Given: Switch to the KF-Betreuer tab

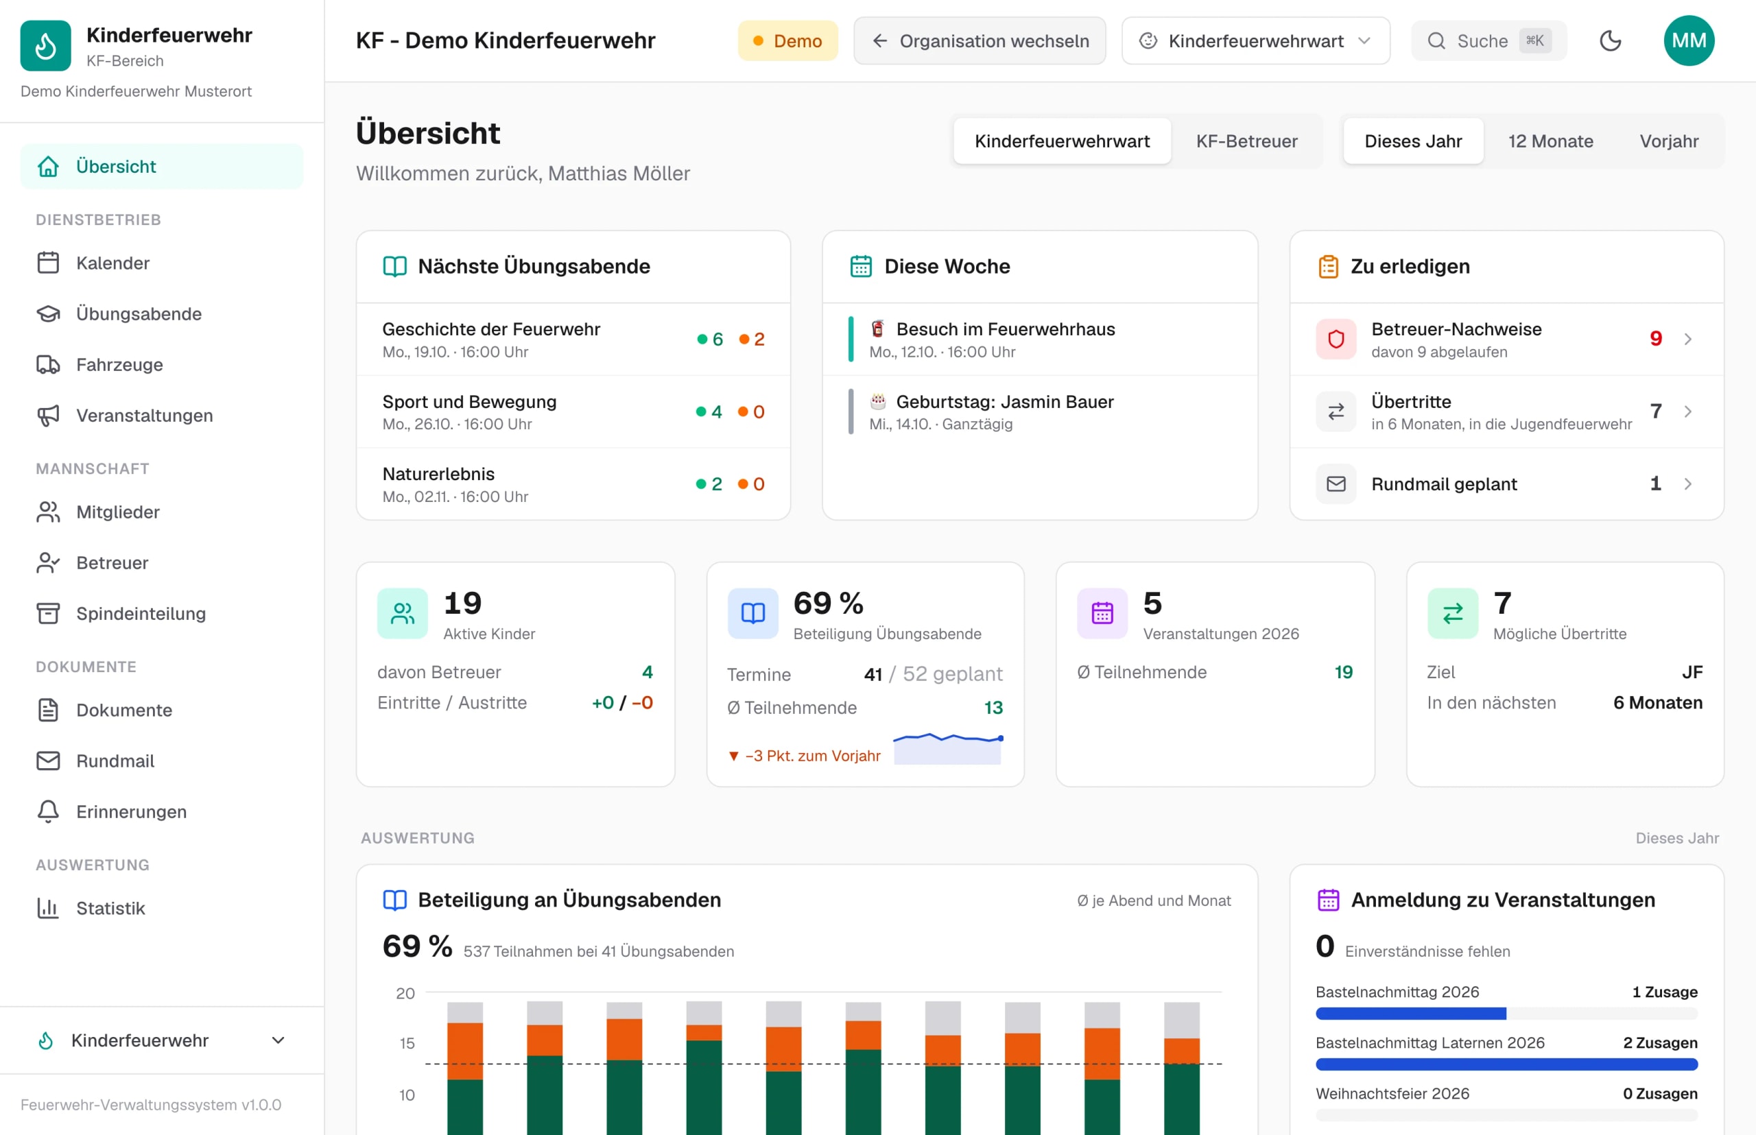Looking at the screenshot, I should [1246, 141].
